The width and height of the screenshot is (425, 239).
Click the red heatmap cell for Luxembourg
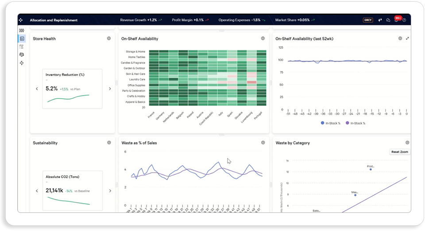click(x=251, y=82)
